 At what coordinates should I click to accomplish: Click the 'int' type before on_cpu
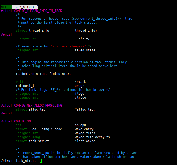pos(19,125)
